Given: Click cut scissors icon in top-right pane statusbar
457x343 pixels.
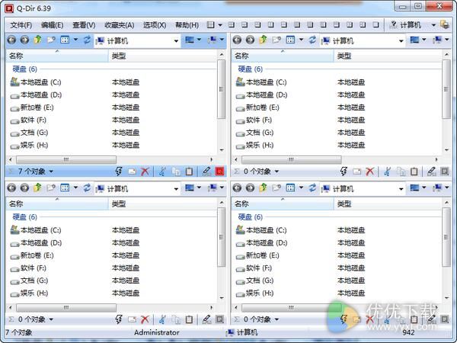Looking at the screenshot, I should click(388, 171).
